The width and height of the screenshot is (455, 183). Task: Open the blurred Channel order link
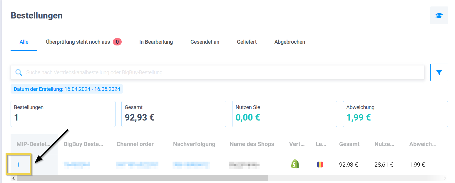click(137, 165)
